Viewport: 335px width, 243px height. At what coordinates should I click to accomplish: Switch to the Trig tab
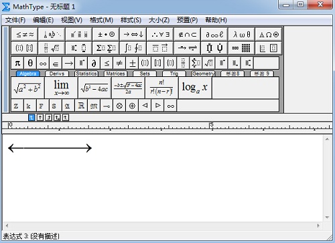tap(174, 74)
